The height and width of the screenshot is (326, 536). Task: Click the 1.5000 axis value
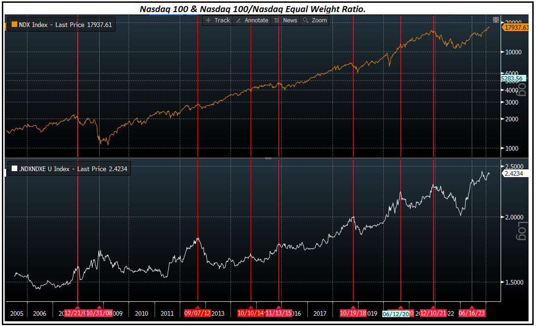tap(515, 282)
